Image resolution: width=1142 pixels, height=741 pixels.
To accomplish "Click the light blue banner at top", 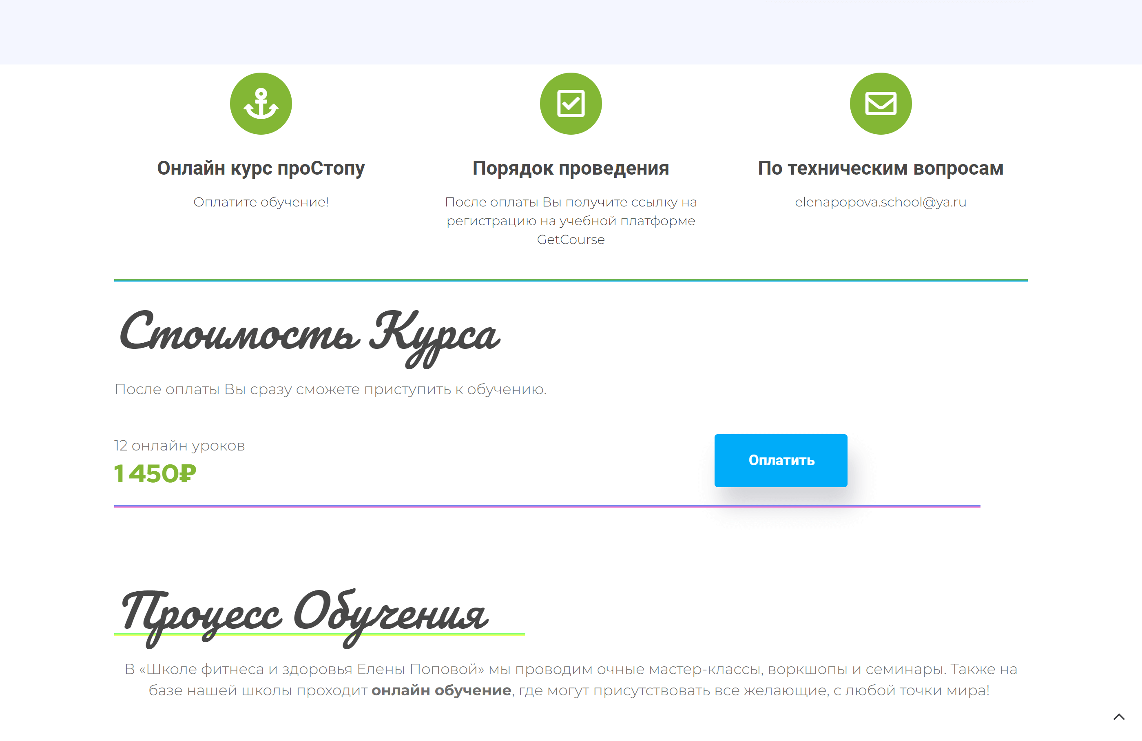I will click(571, 32).
